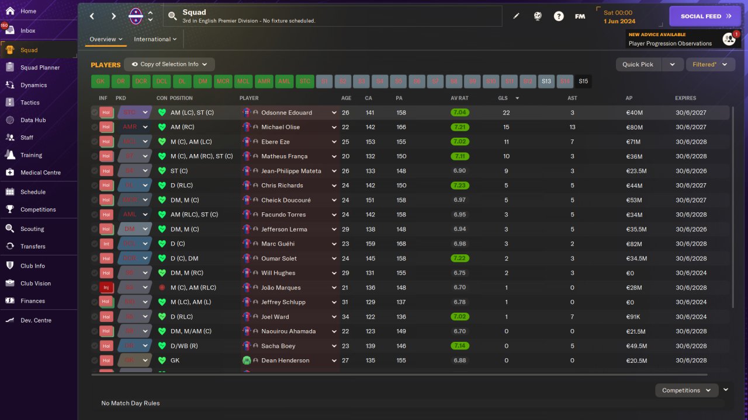Sort by the GLS column header

503,98
